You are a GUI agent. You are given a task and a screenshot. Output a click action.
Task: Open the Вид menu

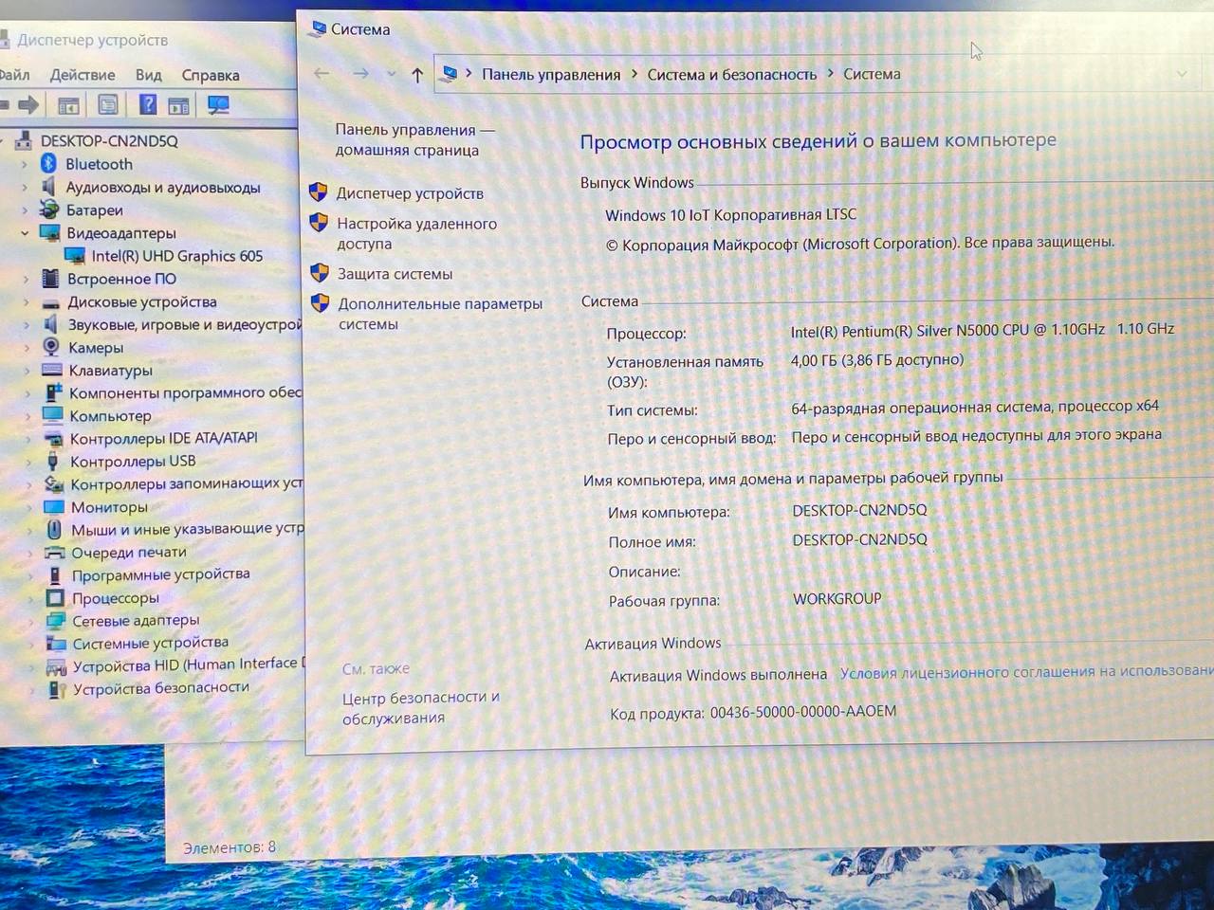coord(148,75)
